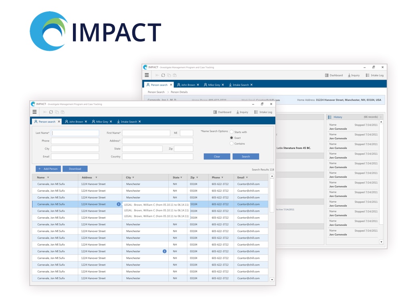Click the Last Name input field
420x300 pixels.
(75, 133)
